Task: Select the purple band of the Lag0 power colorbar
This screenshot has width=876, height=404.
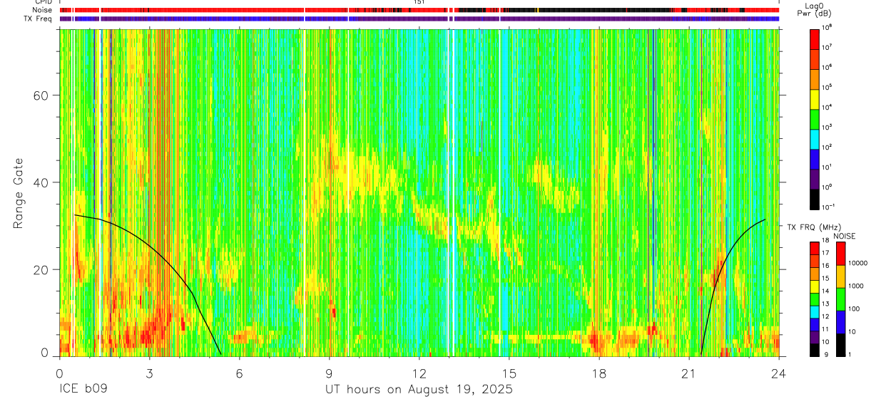Action: pyautogui.click(x=814, y=180)
